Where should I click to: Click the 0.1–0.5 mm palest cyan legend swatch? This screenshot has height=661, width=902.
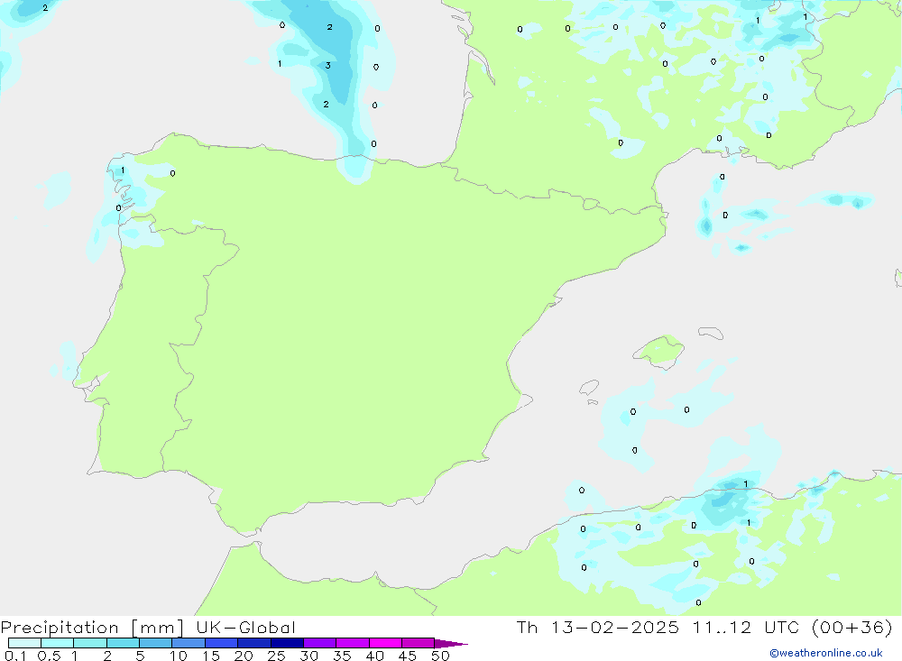coord(24,643)
